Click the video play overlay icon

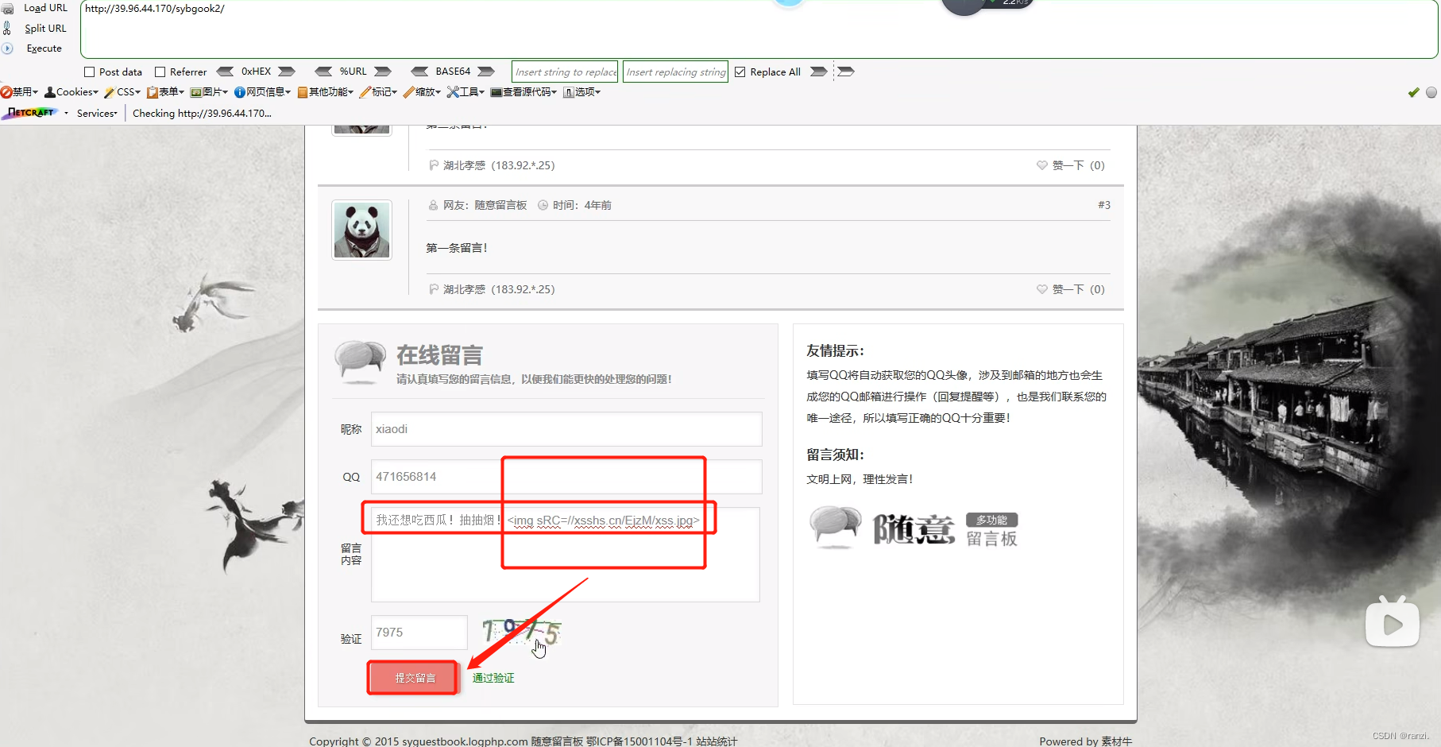pos(1392,622)
